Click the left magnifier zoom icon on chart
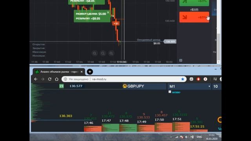 pyautogui.click(x=95, y=53)
